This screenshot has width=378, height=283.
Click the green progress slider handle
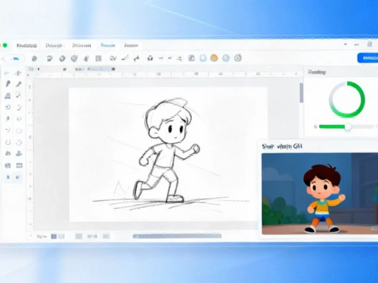click(348, 126)
